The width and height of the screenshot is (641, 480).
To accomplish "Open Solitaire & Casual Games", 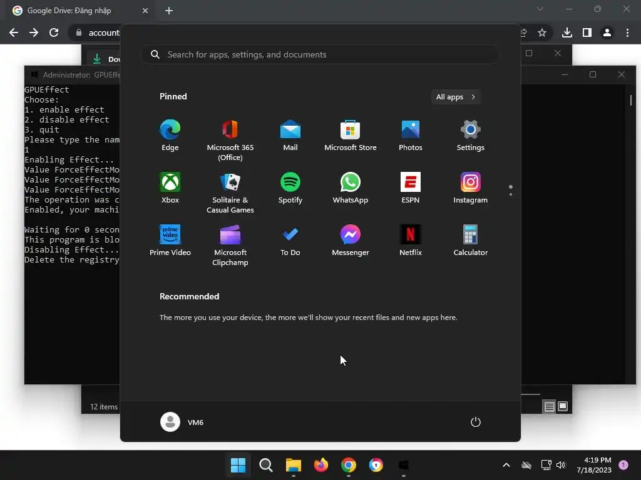I will point(230,192).
